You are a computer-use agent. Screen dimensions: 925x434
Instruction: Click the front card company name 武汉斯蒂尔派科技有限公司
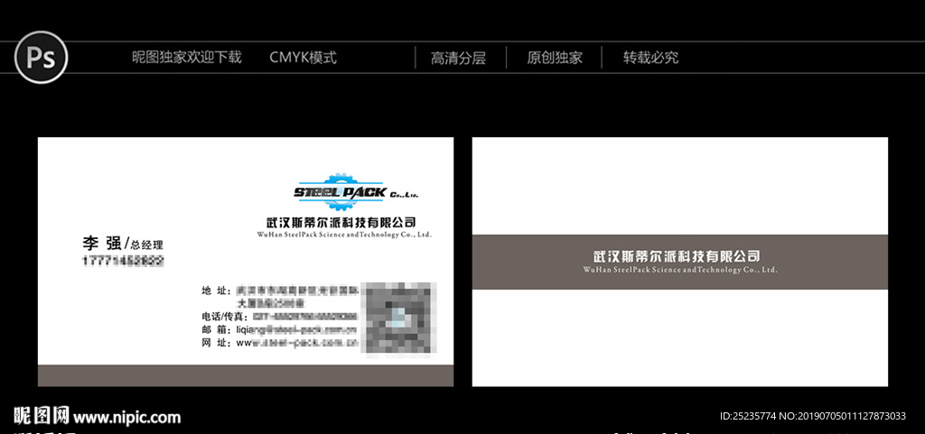(341, 223)
